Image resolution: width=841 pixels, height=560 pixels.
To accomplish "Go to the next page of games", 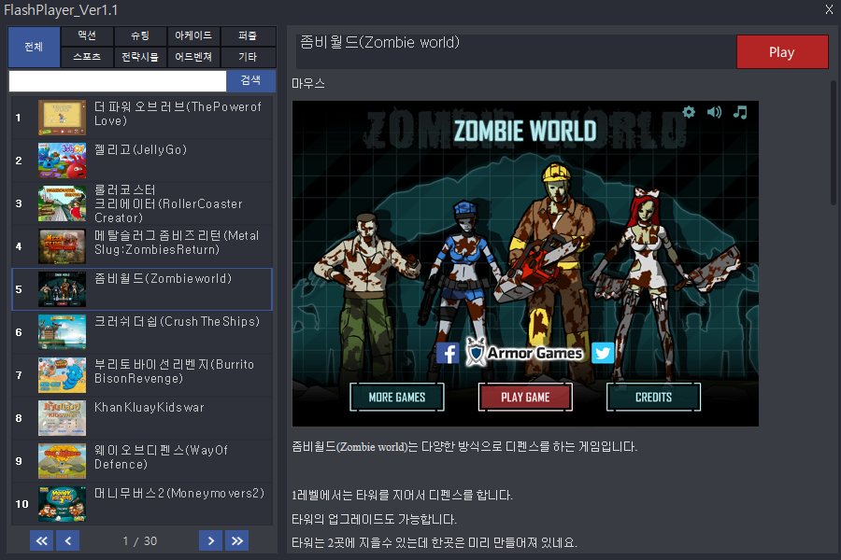I will (211, 540).
